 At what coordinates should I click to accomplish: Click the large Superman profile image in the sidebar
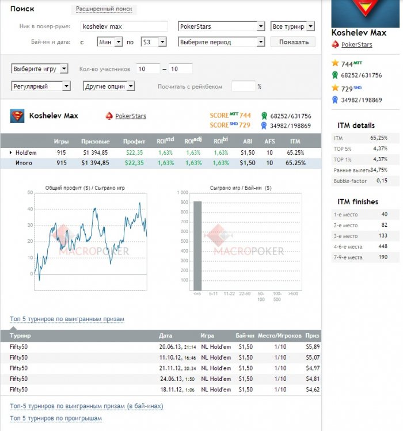coord(366,14)
